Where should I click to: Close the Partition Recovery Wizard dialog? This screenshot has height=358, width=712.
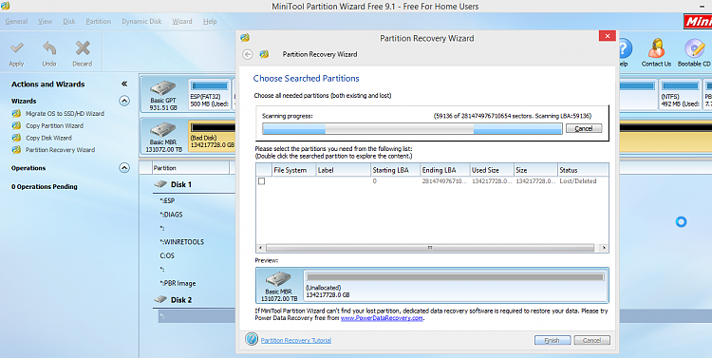[608, 36]
